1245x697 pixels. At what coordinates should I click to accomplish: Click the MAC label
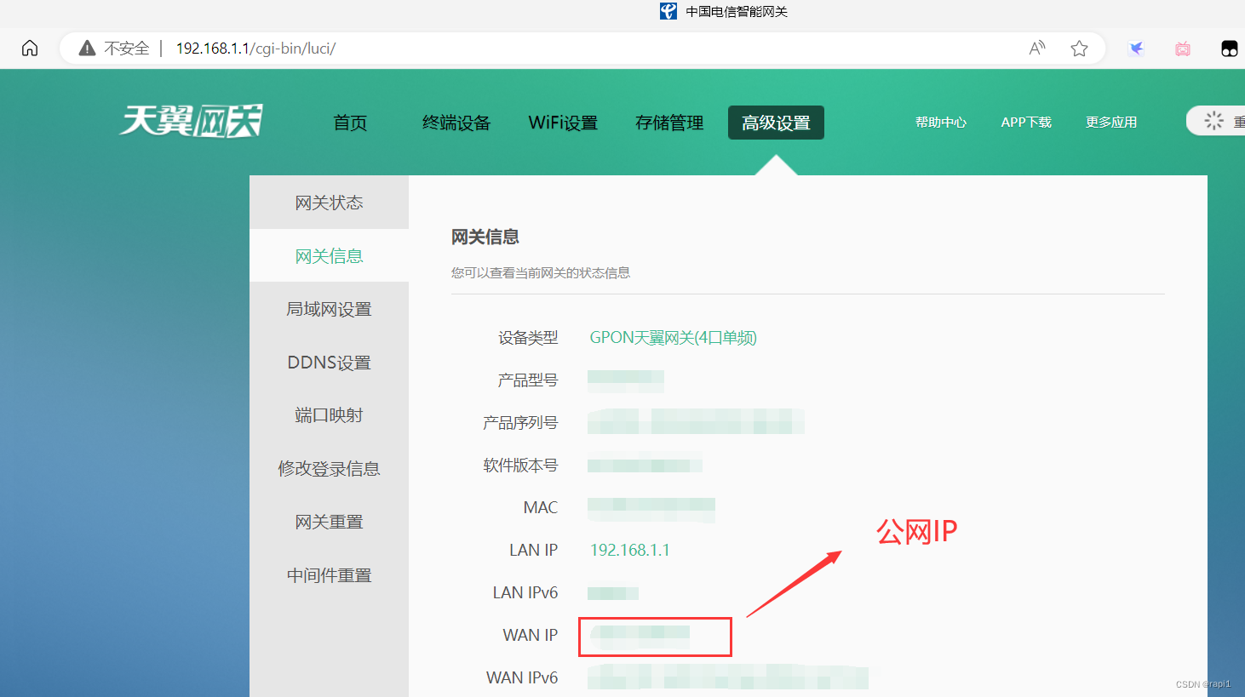[x=541, y=508]
